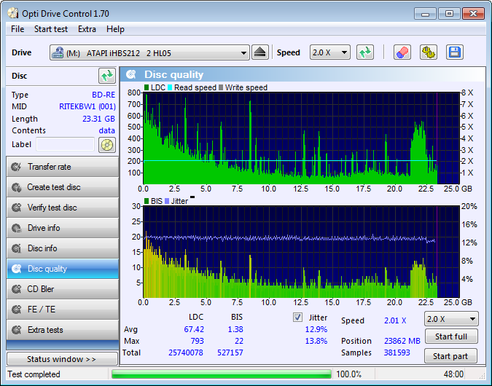Click the save floppy disk icon

(x=454, y=52)
